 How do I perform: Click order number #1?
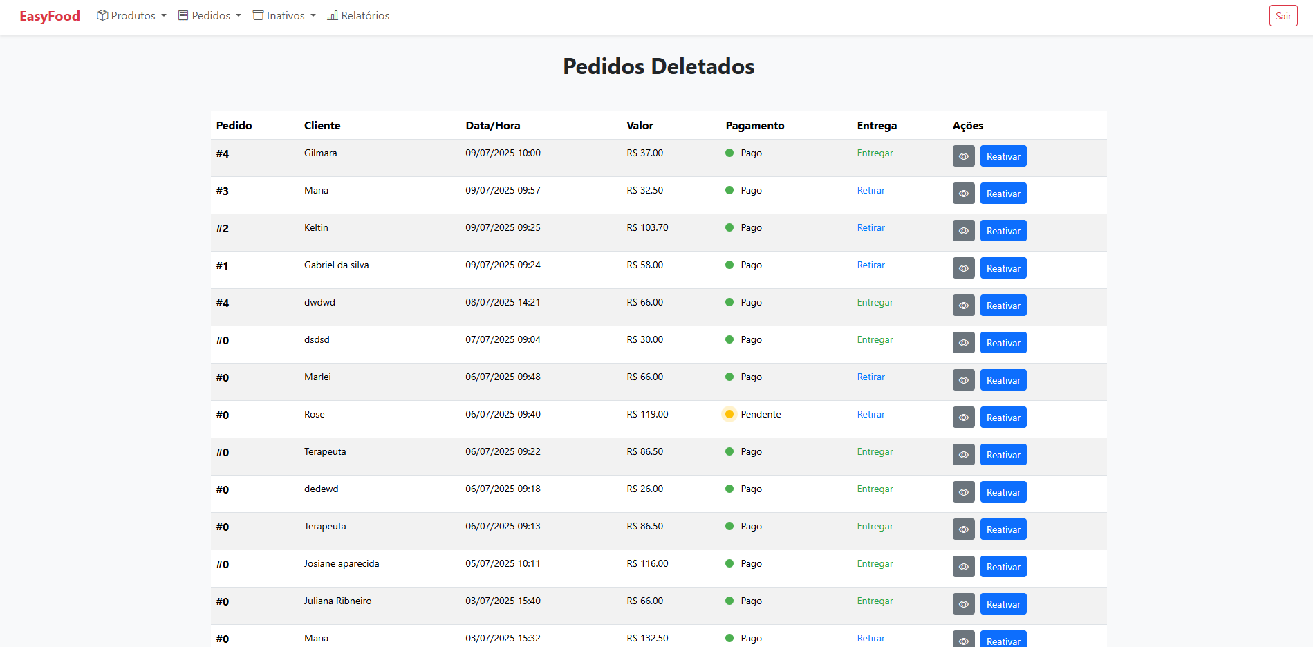coord(222,265)
